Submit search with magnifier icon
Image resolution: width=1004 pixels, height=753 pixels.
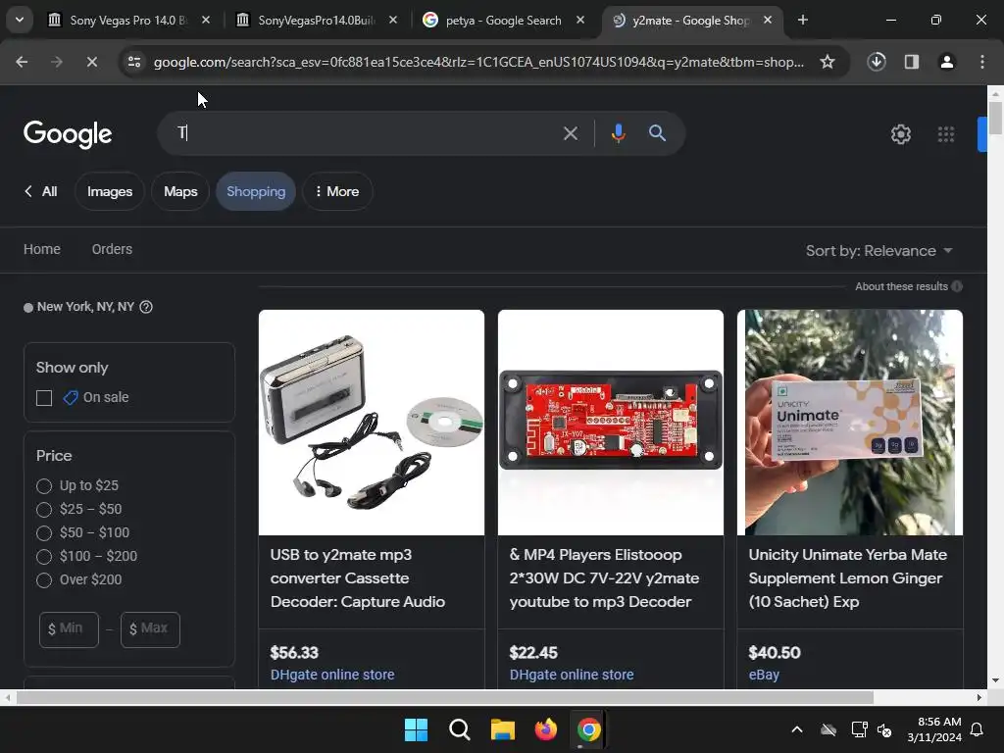pyautogui.click(x=658, y=133)
